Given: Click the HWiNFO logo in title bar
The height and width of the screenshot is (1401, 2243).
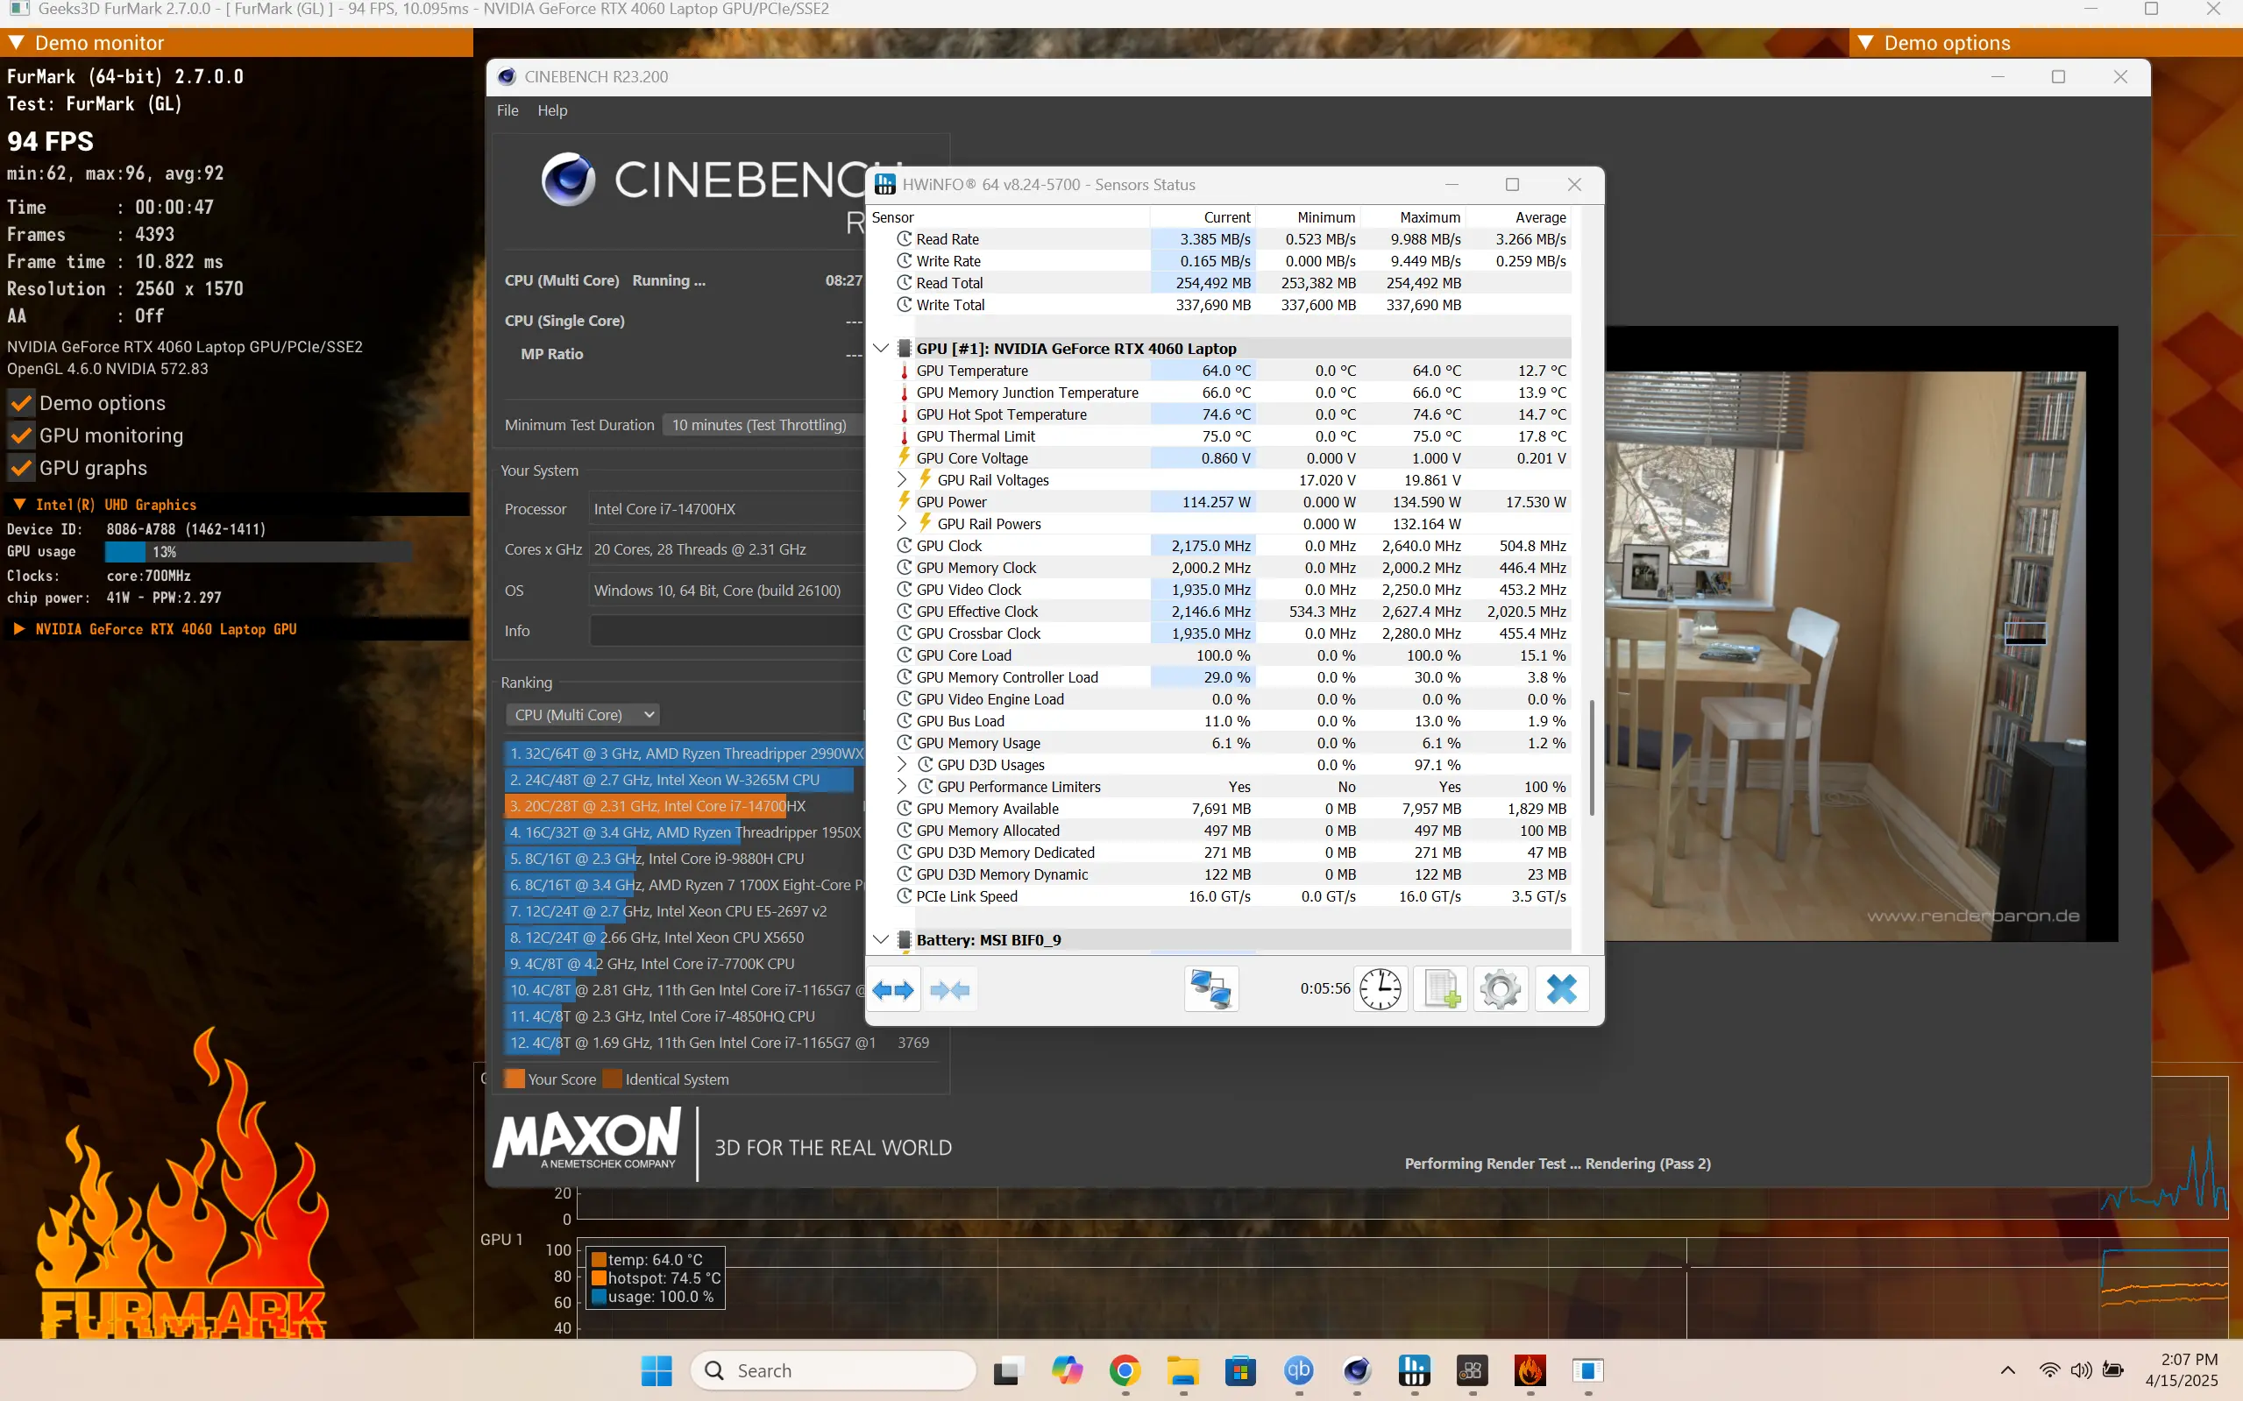Looking at the screenshot, I should [x=885, y=184].
